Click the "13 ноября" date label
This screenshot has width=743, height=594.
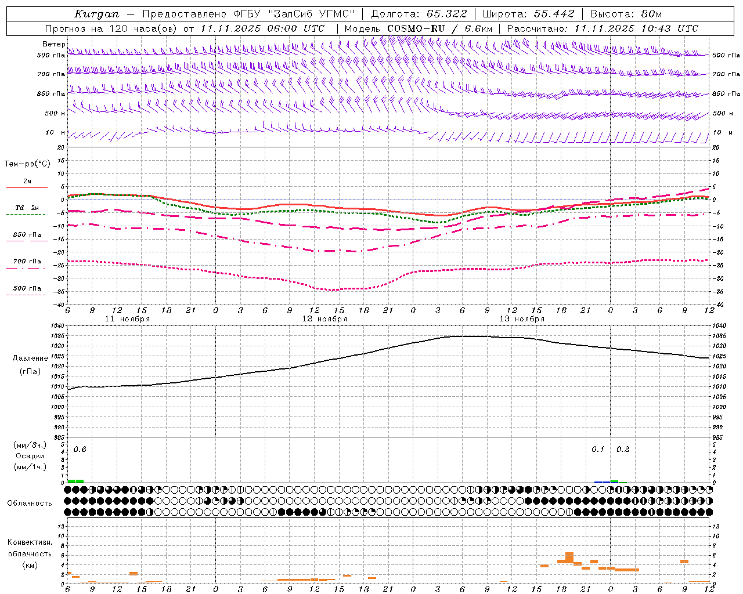pyautogui.click(x=522, y=319)
